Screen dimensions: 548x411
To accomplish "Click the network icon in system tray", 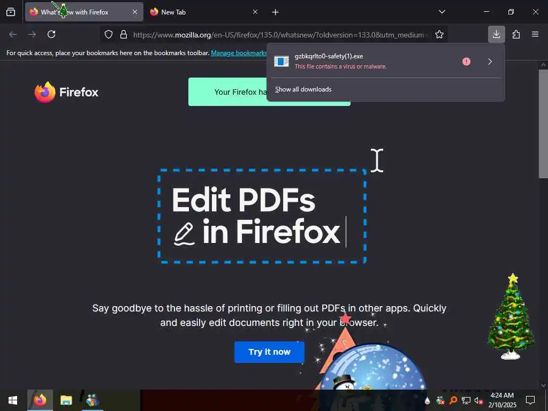I will pos(466,400).
